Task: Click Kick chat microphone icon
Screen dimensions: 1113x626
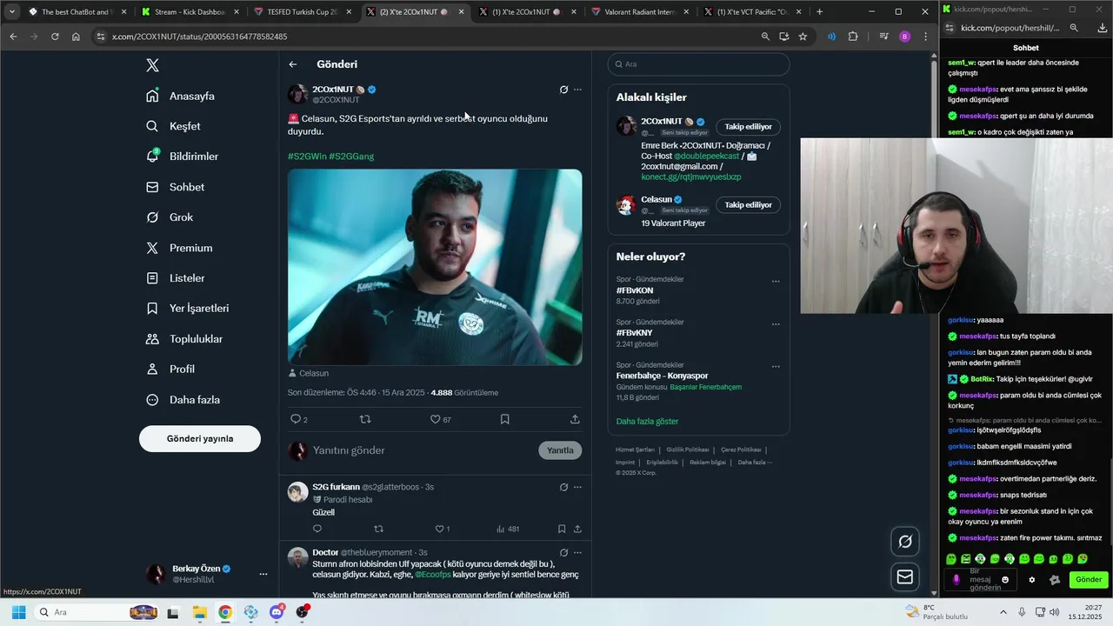Action: (x=956, y=580)
